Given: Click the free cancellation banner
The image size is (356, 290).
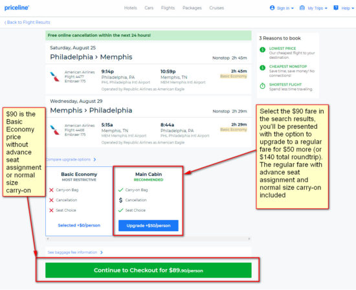Looking at the screenshot, I should coord(148,36).
